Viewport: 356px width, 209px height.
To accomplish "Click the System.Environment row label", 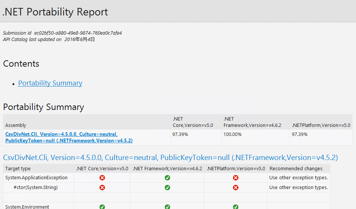I will (x=27, y=206).
